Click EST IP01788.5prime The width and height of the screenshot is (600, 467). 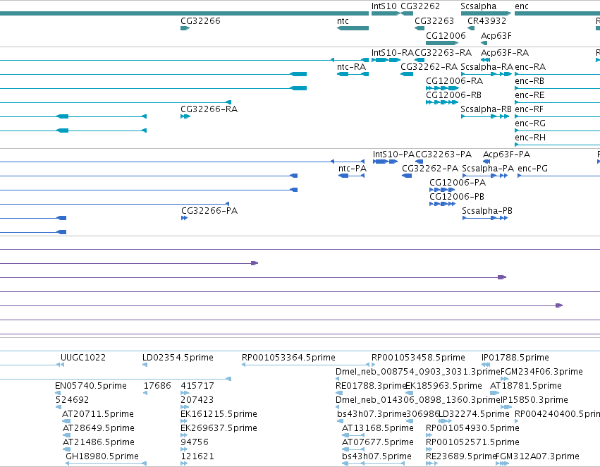click(515, 358)
